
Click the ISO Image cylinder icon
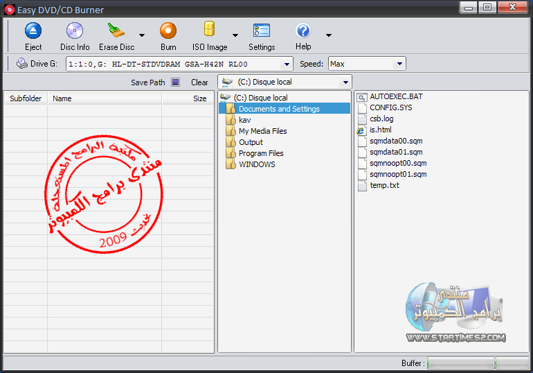[209, 29]
